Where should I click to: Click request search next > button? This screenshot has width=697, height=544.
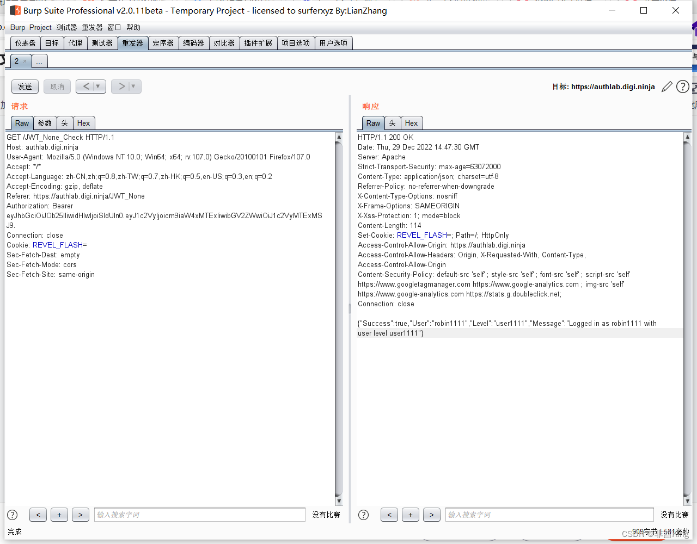(x=81, y=515)
